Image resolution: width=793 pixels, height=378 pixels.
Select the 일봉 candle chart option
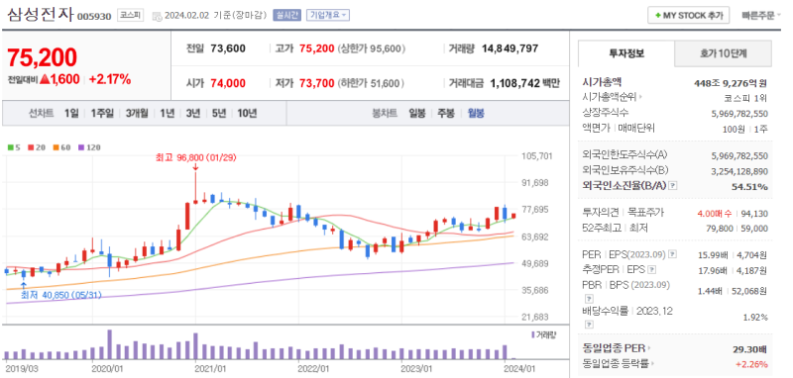(x=417, y=113)
